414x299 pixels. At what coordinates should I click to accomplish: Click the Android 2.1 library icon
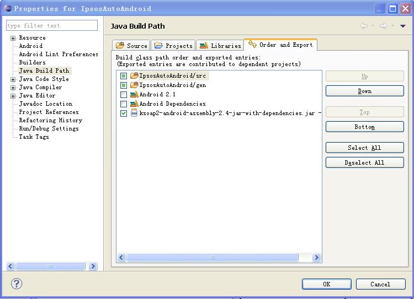point(134,94)
